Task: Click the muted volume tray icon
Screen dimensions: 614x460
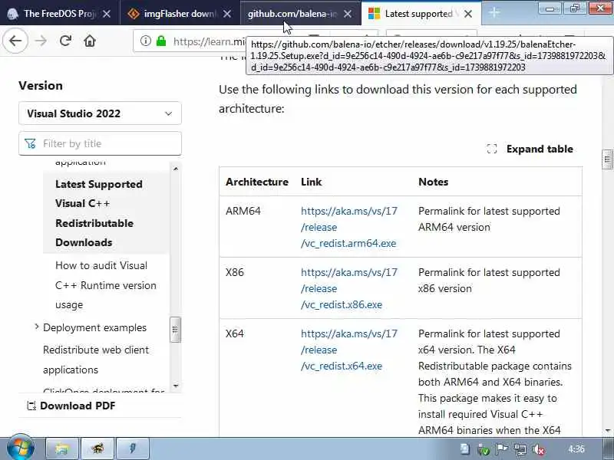Action: (539, 449)
